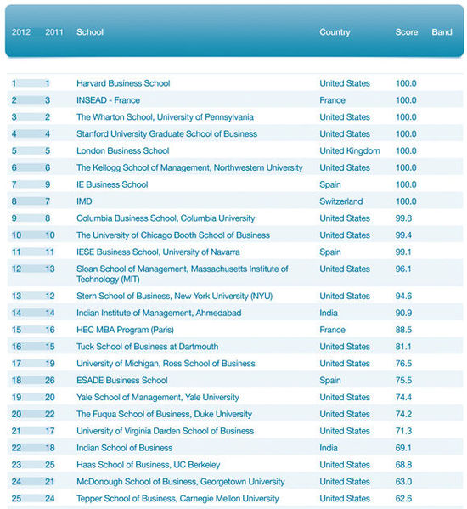Open Yale School of Management link

(x=158, y=398)
